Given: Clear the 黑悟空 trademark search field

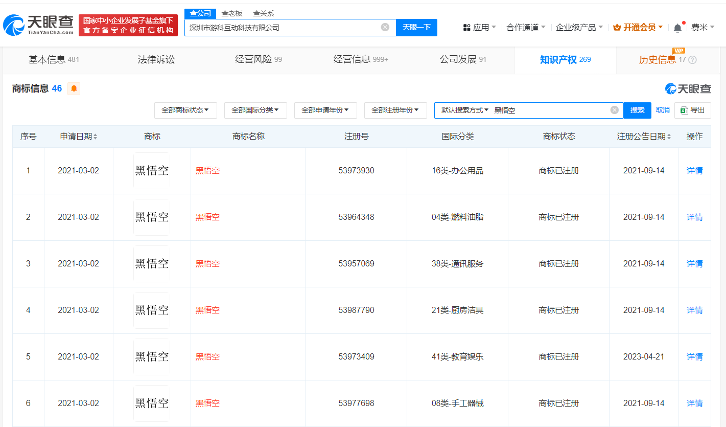Looking at the screenshot, I should tap(614, 110).
